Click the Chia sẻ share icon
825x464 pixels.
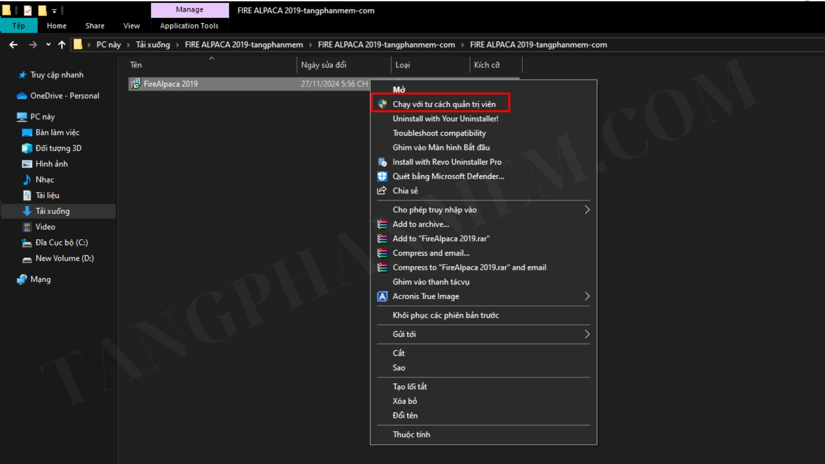pyautogui.click(x=382, y=191)
